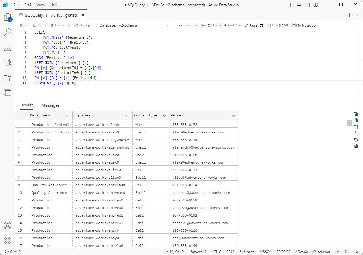Select the SQLQuery_1 editor tab

point(52,15)
